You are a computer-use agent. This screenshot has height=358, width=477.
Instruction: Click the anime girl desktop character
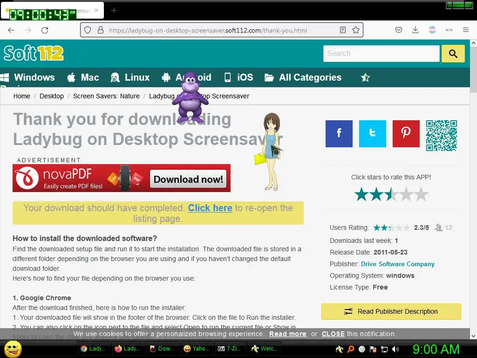pos(271,151)
